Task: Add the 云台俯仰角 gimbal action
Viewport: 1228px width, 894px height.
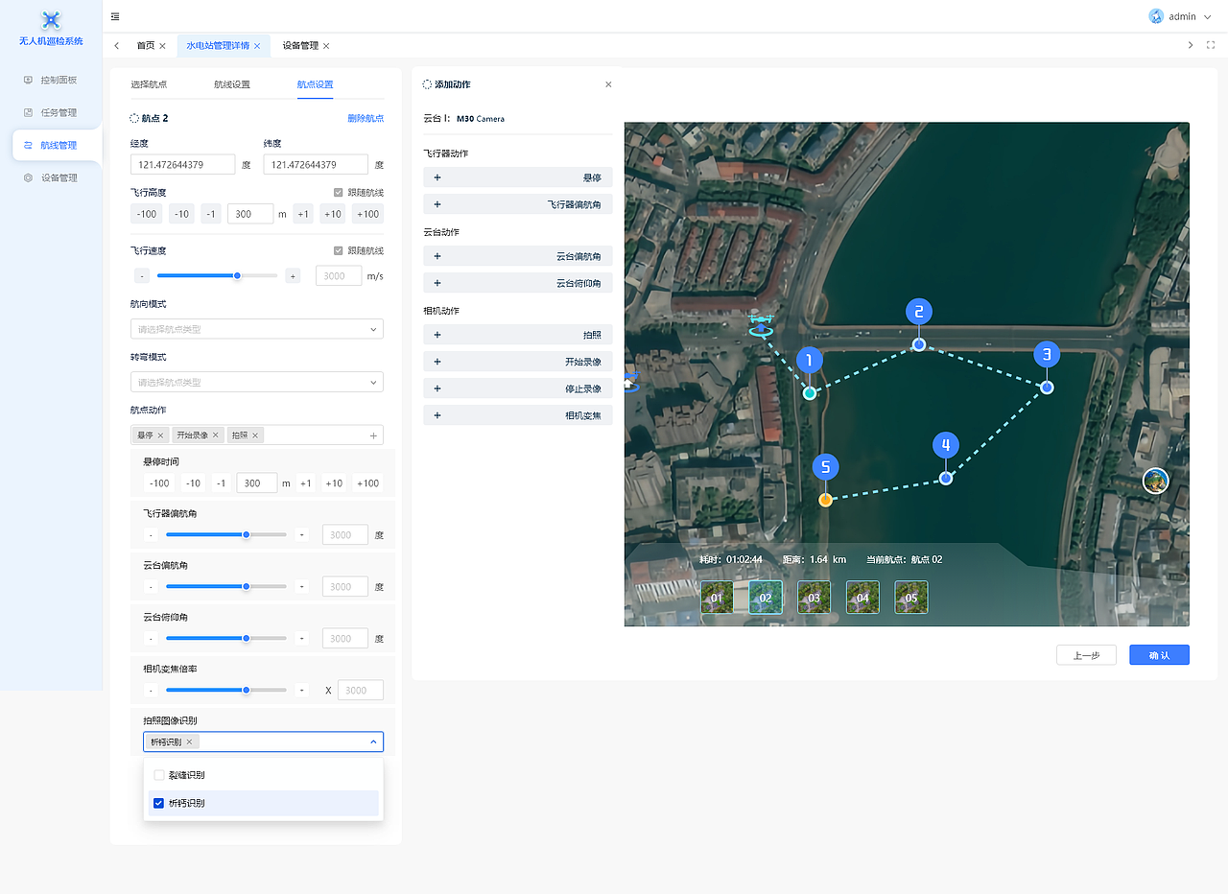Action: tap(518, 283)
